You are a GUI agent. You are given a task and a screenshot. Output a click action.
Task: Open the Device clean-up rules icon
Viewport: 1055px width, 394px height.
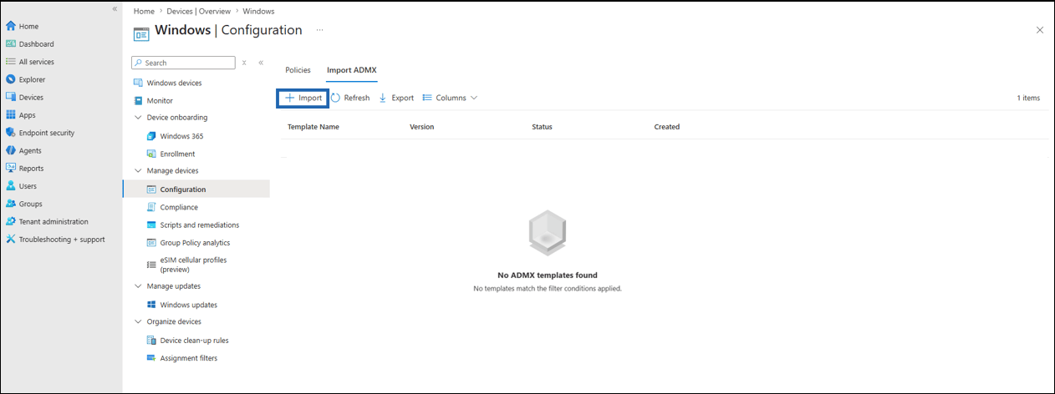(x=151, y=341)
